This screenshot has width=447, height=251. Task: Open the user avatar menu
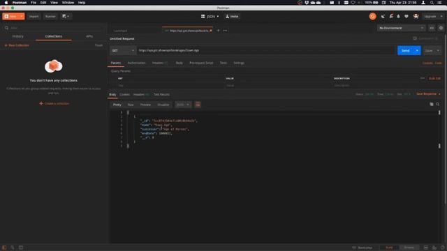pyautogui.click(x=416, y=17)
